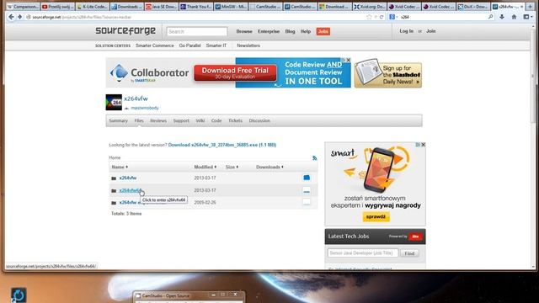
Task: Switch to the Thank You tab
Action: 196,7
